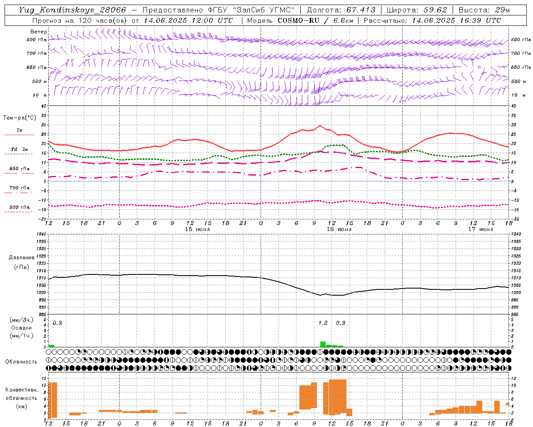Viewport: 533px width, 427px height.
Task: Click the Модель COSMO-RU / 6.6км label
Action: coord(300,20)
